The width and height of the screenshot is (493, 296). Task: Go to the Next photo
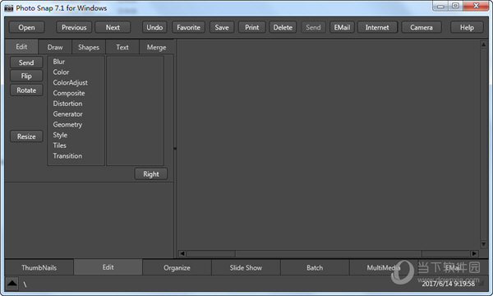click(x=113, y=28)
